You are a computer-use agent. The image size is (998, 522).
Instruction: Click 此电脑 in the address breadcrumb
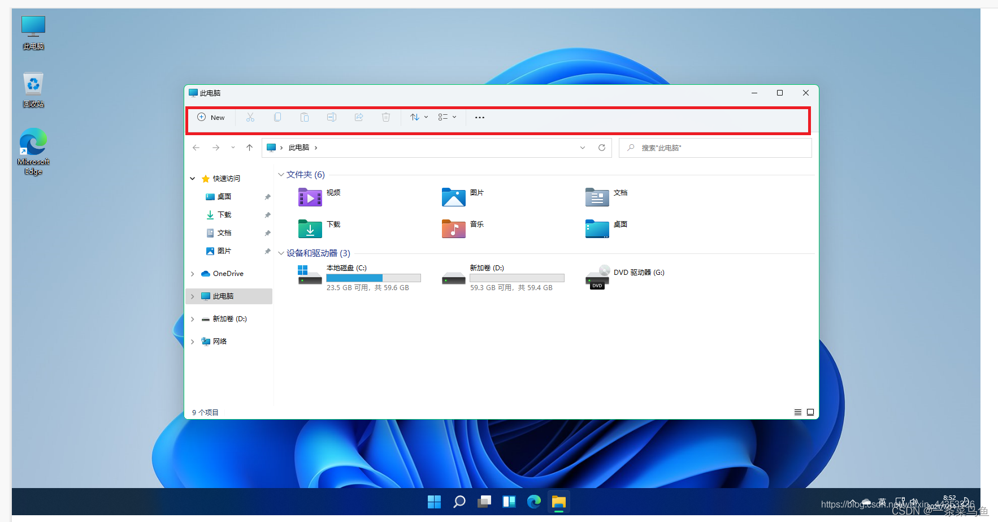(299, 148)
